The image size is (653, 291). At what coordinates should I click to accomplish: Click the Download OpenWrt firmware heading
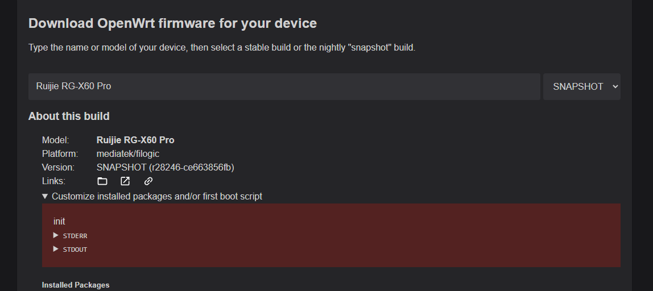coord(172,23)
